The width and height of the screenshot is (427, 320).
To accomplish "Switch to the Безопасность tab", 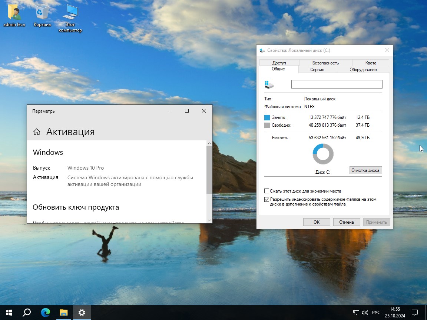I will 325,63.
